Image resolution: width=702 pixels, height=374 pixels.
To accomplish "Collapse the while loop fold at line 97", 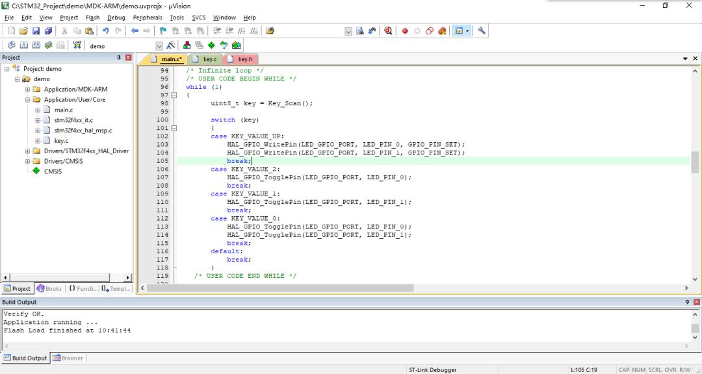I will pyautogui.click(x=174, y=95).
